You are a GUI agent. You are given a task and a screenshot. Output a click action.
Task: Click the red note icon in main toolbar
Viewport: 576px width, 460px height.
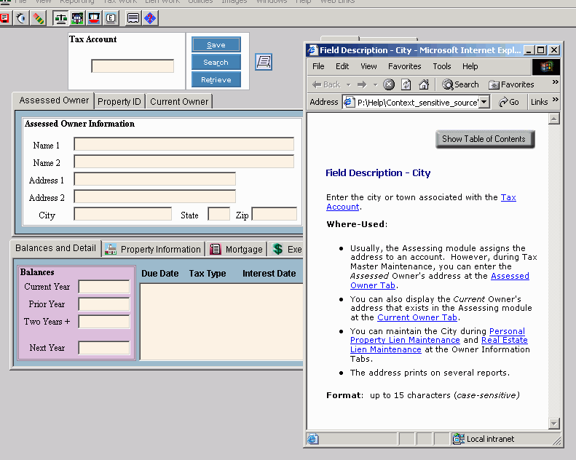(4, 18)
